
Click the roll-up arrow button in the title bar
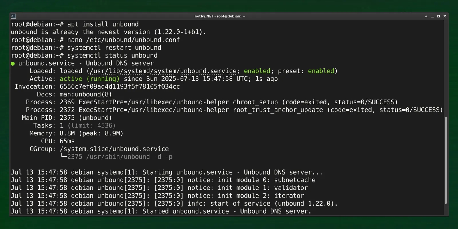(x=426, y=17)
